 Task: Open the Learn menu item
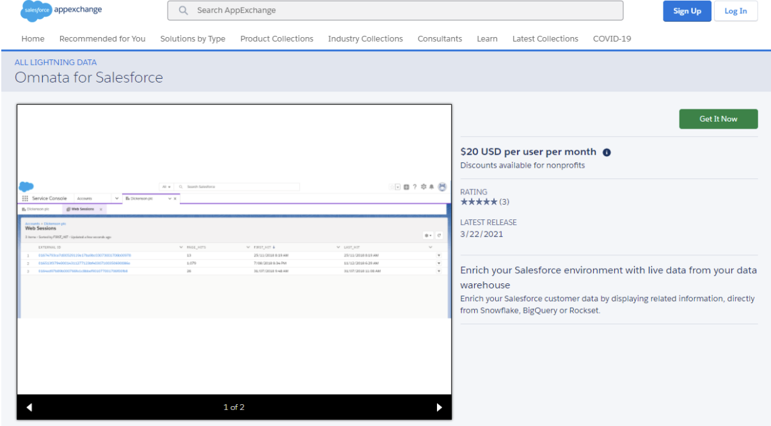[487, 39]
